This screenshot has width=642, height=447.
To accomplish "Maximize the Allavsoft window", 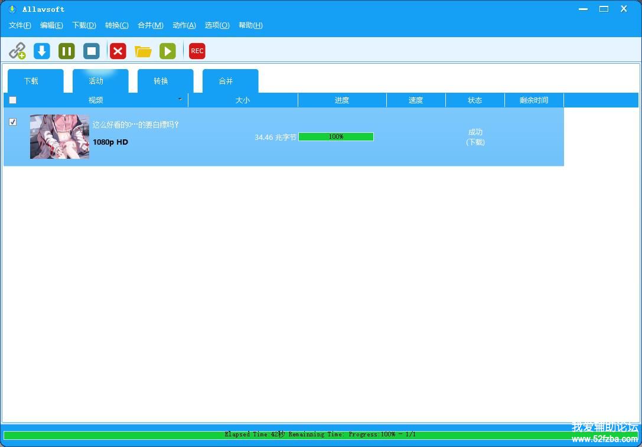I will 604,9.
